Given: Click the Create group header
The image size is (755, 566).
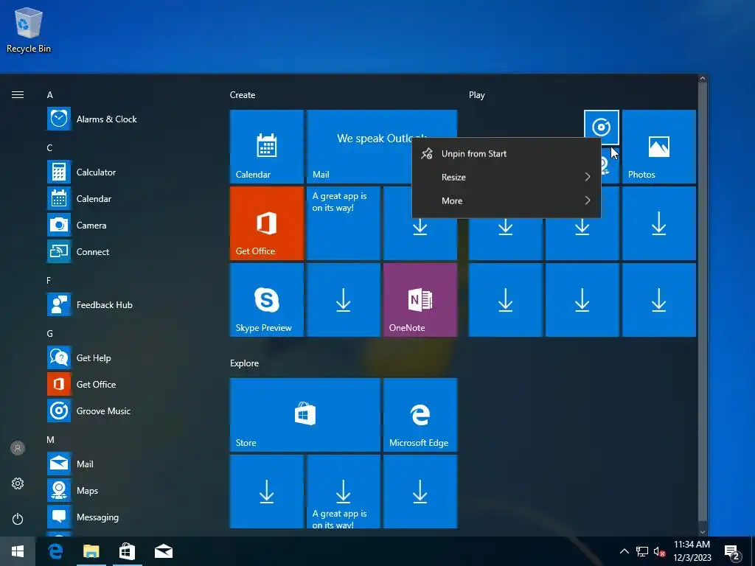Looking at the screenshot, I should [x=243, y=95].
